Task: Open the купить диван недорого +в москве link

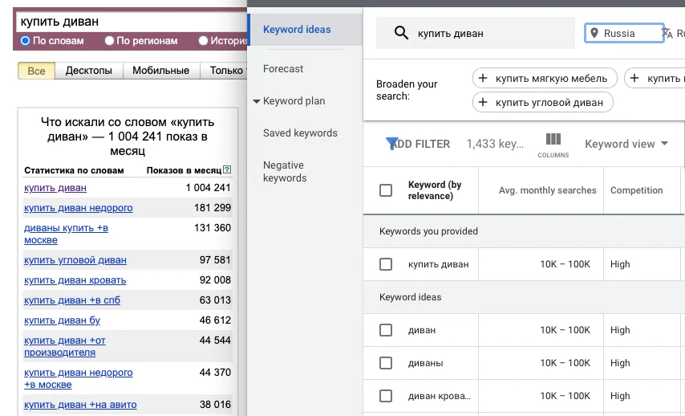Action: (78, 378)
